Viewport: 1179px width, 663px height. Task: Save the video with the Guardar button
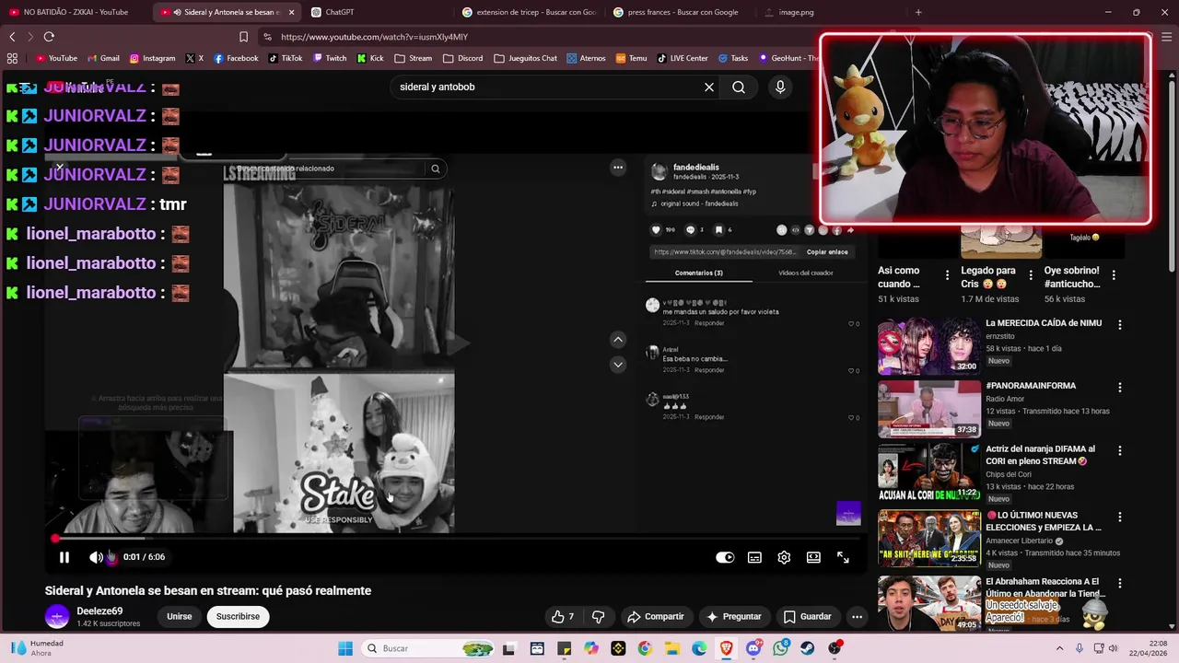pos(807,617)
